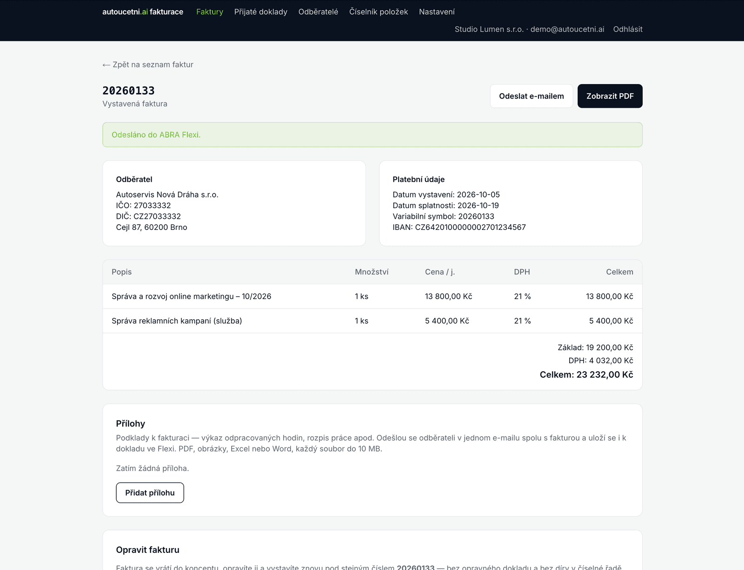744x570 pixels.
Task: Select the Datum vystavení: 2026-10-05 line
Action: point(446,195)
